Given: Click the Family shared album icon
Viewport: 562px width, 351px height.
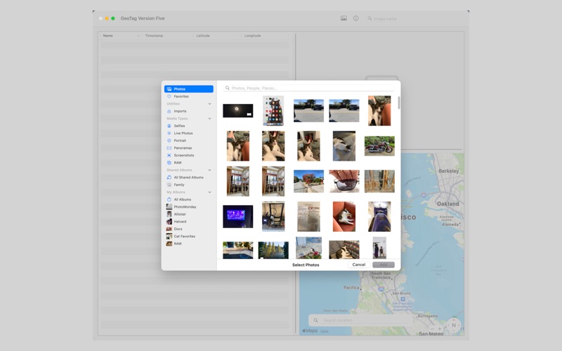Looking at the screenshot, I should [169, 185].
